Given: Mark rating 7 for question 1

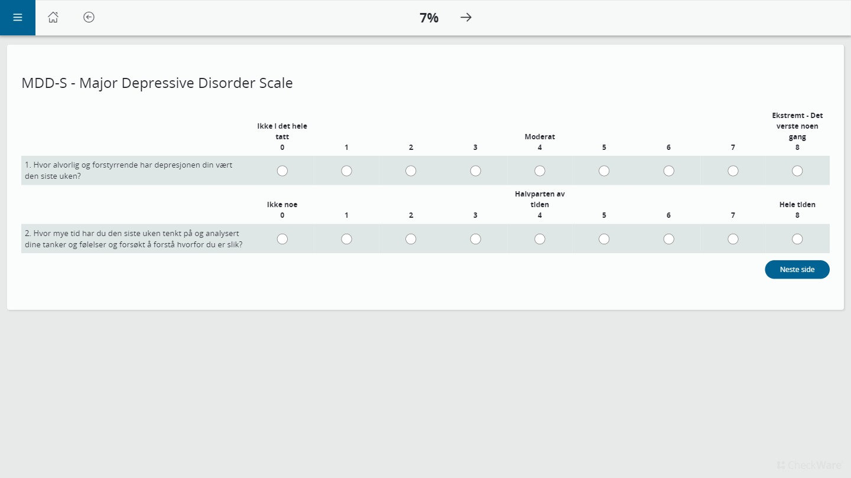Looking at the screenshot, I should click(733, 171).
